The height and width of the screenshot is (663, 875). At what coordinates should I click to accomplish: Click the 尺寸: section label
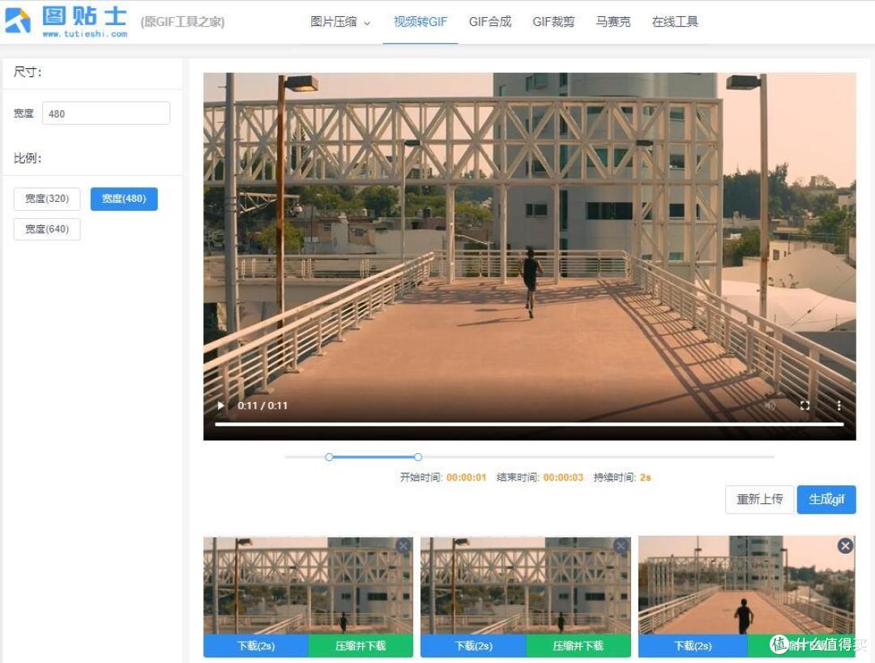(28, 72)
